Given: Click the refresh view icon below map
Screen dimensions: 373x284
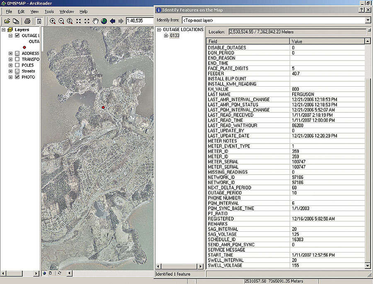Looking at the screenshot, I should pos(60,273).
